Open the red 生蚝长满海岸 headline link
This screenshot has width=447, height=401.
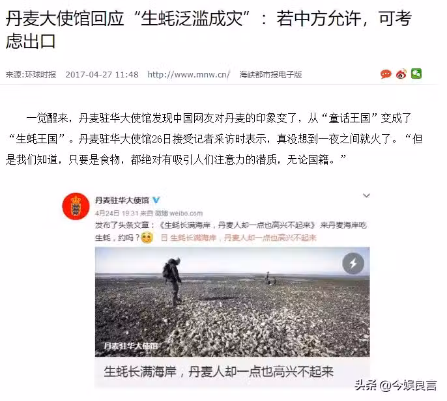point(243,238)
